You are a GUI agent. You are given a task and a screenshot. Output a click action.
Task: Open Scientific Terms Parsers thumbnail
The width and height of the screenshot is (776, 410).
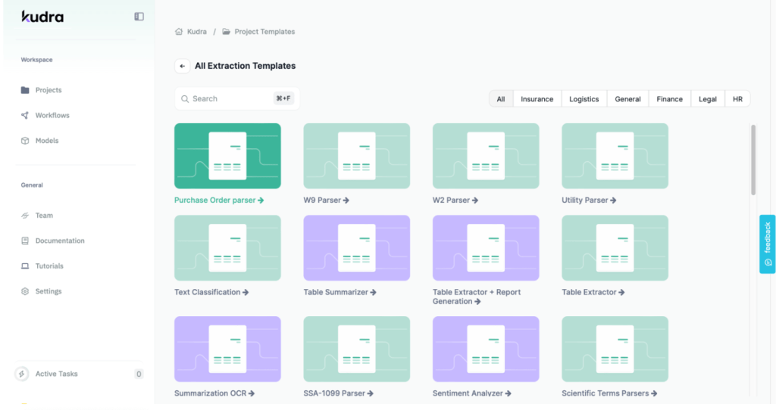tap(615, 349)
